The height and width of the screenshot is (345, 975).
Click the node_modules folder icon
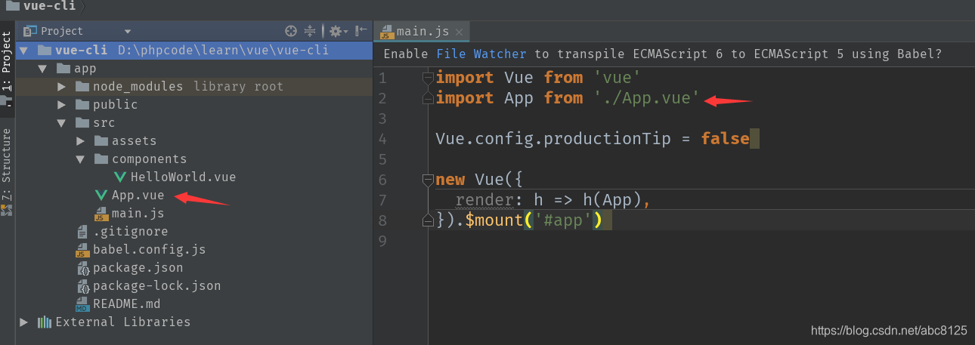(x=82, y=87)
